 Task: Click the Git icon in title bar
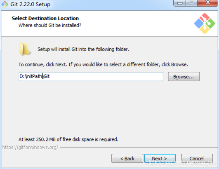(5, 4)
